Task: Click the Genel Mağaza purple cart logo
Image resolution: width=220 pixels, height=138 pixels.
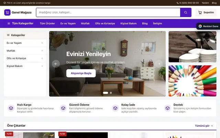Action: coord(7,12)
